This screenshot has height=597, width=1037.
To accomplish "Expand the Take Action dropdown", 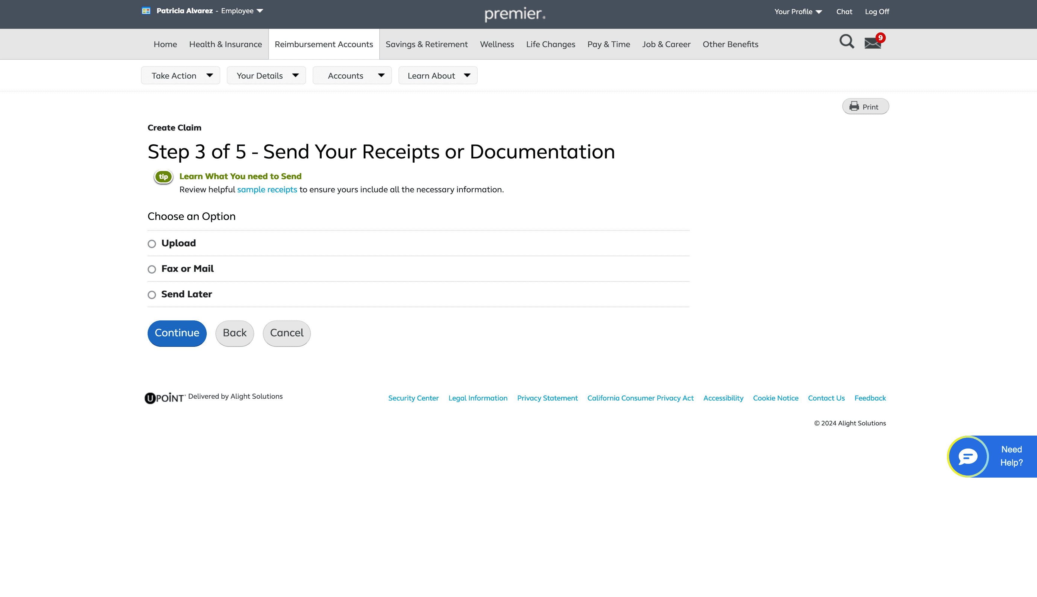I will coord(180,75).
